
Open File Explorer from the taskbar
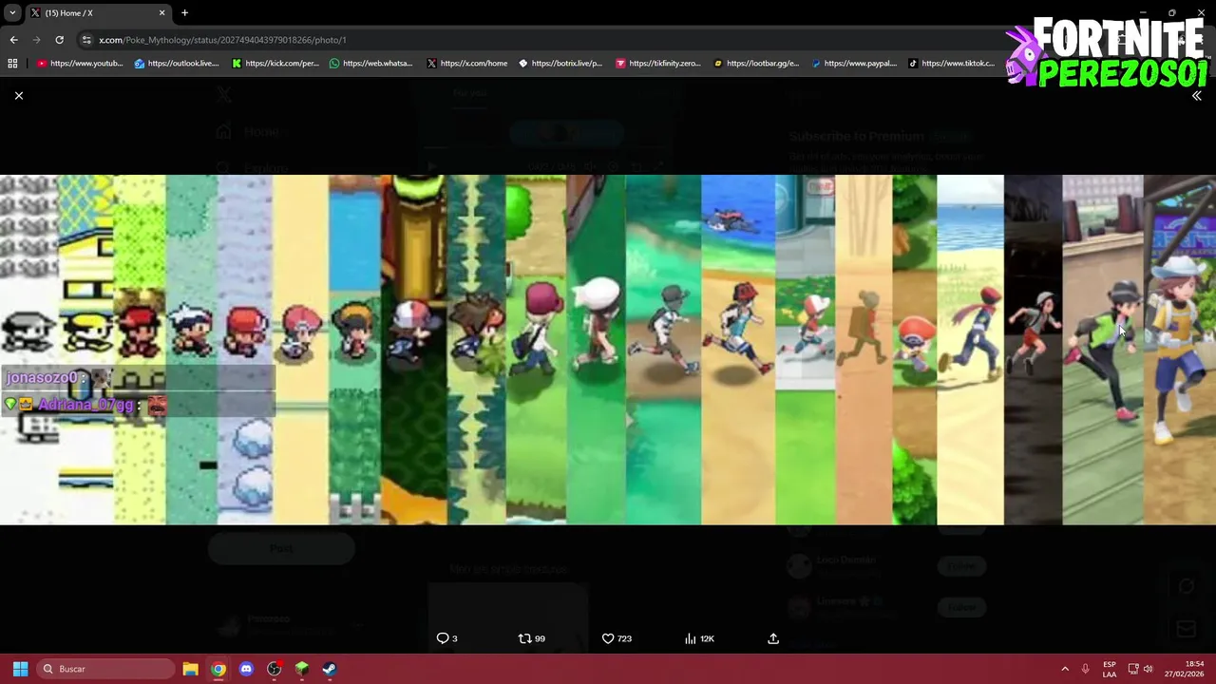click(190, 669)
